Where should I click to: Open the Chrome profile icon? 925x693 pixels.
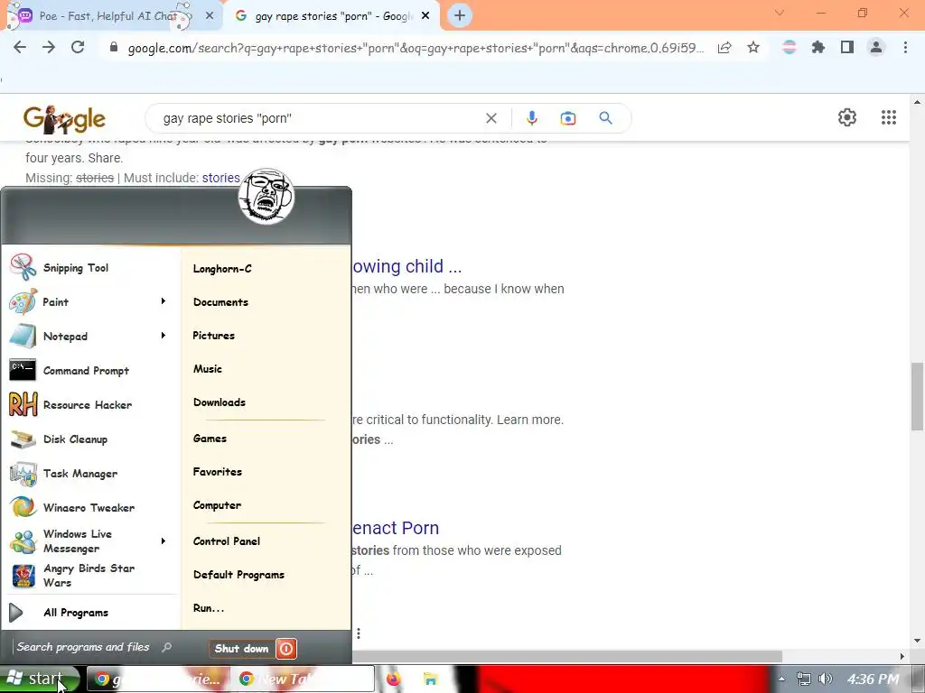tap(876, 47)
